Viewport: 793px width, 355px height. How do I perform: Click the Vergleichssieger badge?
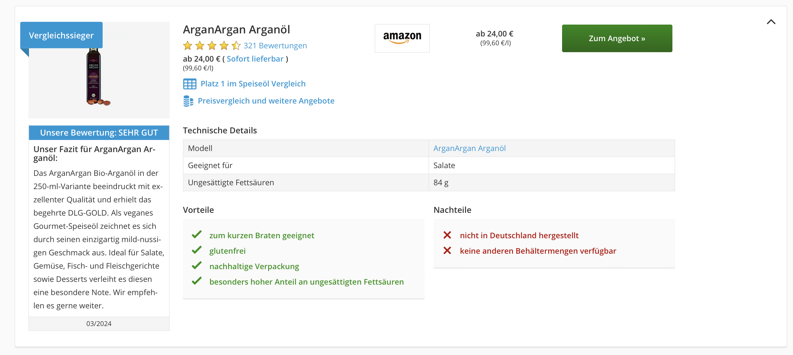61,35
